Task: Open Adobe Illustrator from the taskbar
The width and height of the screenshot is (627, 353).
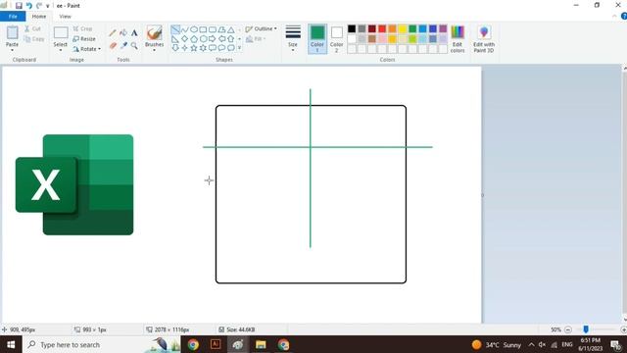Action: (216, 344)
